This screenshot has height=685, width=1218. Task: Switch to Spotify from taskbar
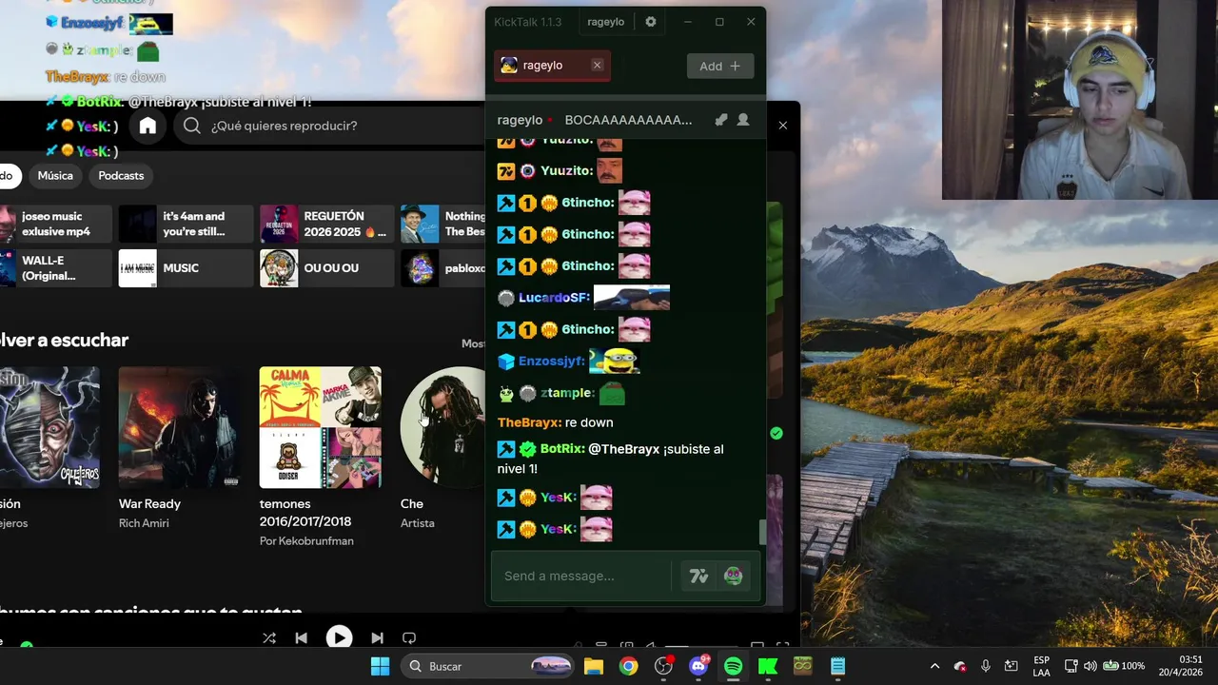734,666
